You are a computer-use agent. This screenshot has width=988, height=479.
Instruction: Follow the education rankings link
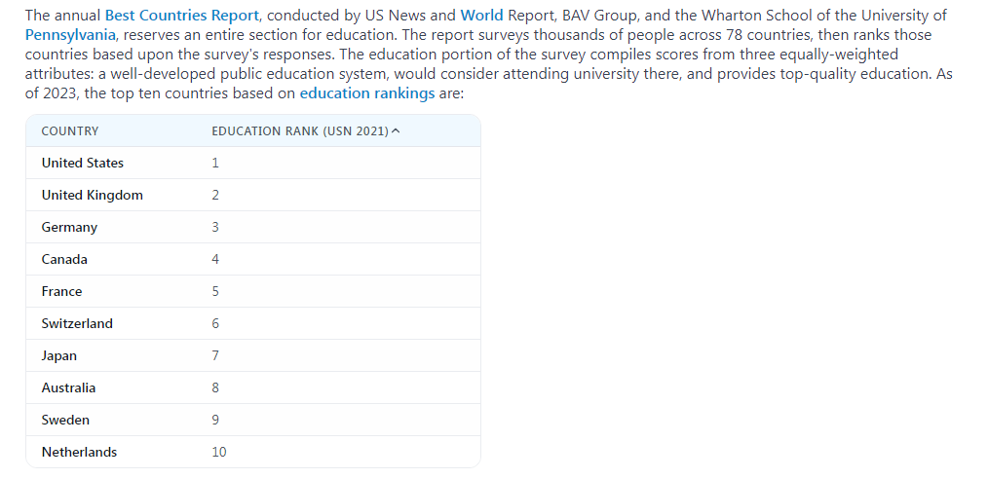366,93
